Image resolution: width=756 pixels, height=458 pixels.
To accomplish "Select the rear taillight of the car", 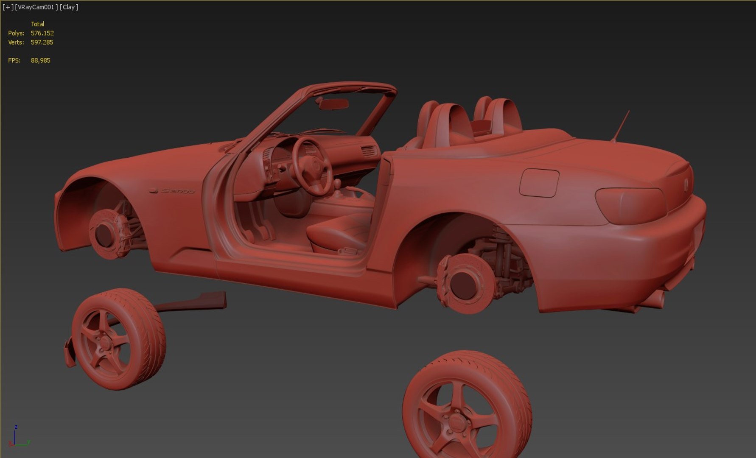I will click(631, 206).
